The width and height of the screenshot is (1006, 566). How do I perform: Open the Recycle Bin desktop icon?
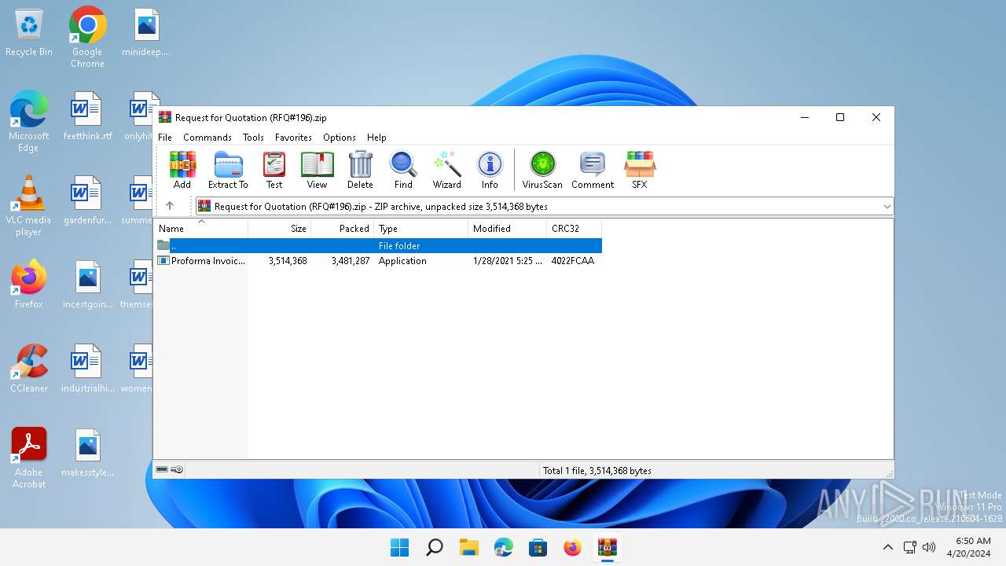(29, 32)
